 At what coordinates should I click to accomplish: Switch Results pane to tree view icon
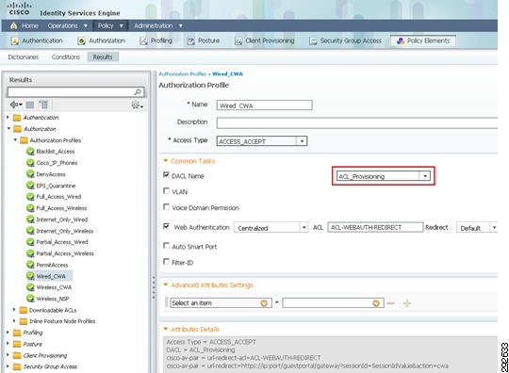pyautogui.click(x=43, y=105)
